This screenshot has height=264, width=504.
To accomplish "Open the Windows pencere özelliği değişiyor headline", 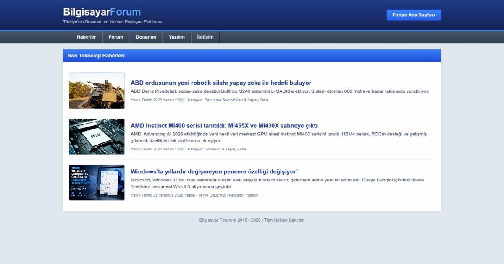I will pos(214,172).
